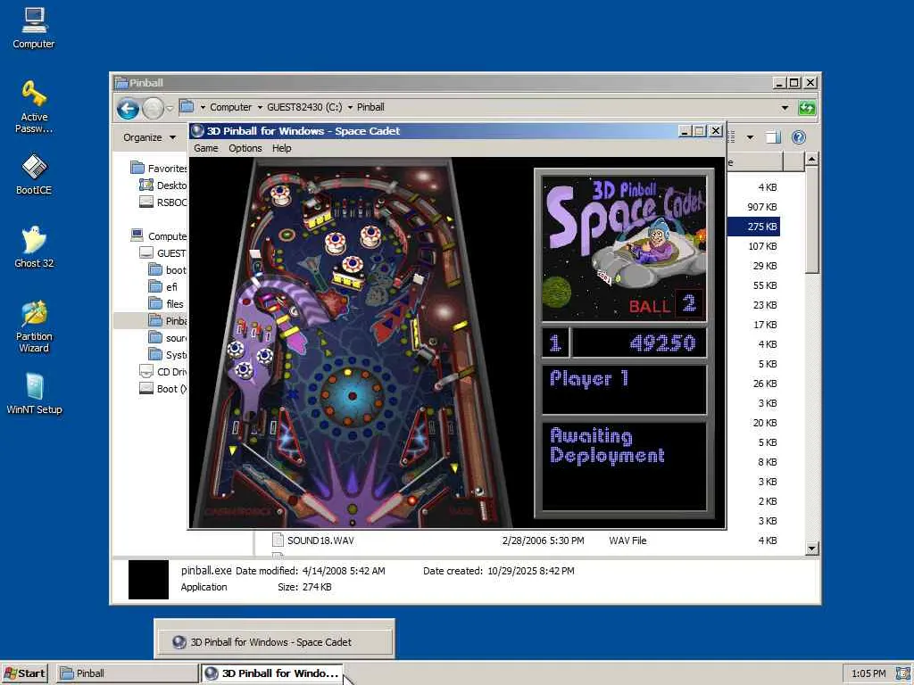Open the Active Password desktop icon
Viewport: 914px width, 685px height.
34,107
